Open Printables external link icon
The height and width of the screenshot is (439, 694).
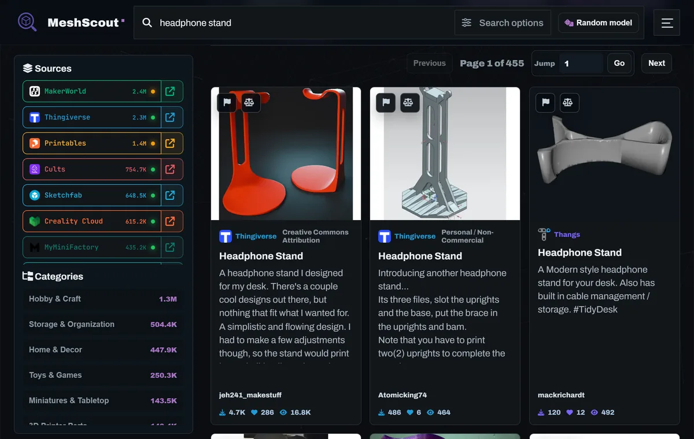tap(172, 143)
